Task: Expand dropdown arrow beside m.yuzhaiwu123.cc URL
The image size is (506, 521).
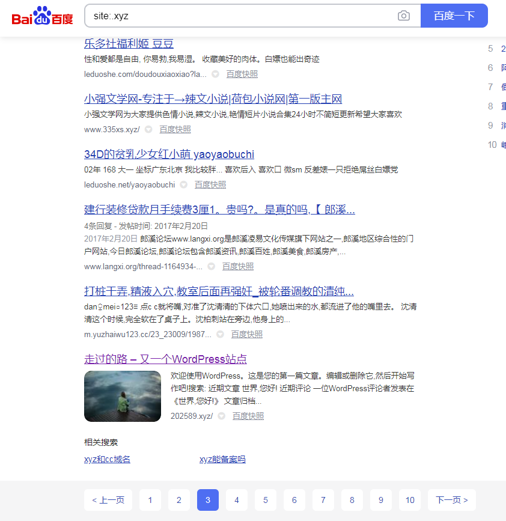Action: click(x=220, y=334)
